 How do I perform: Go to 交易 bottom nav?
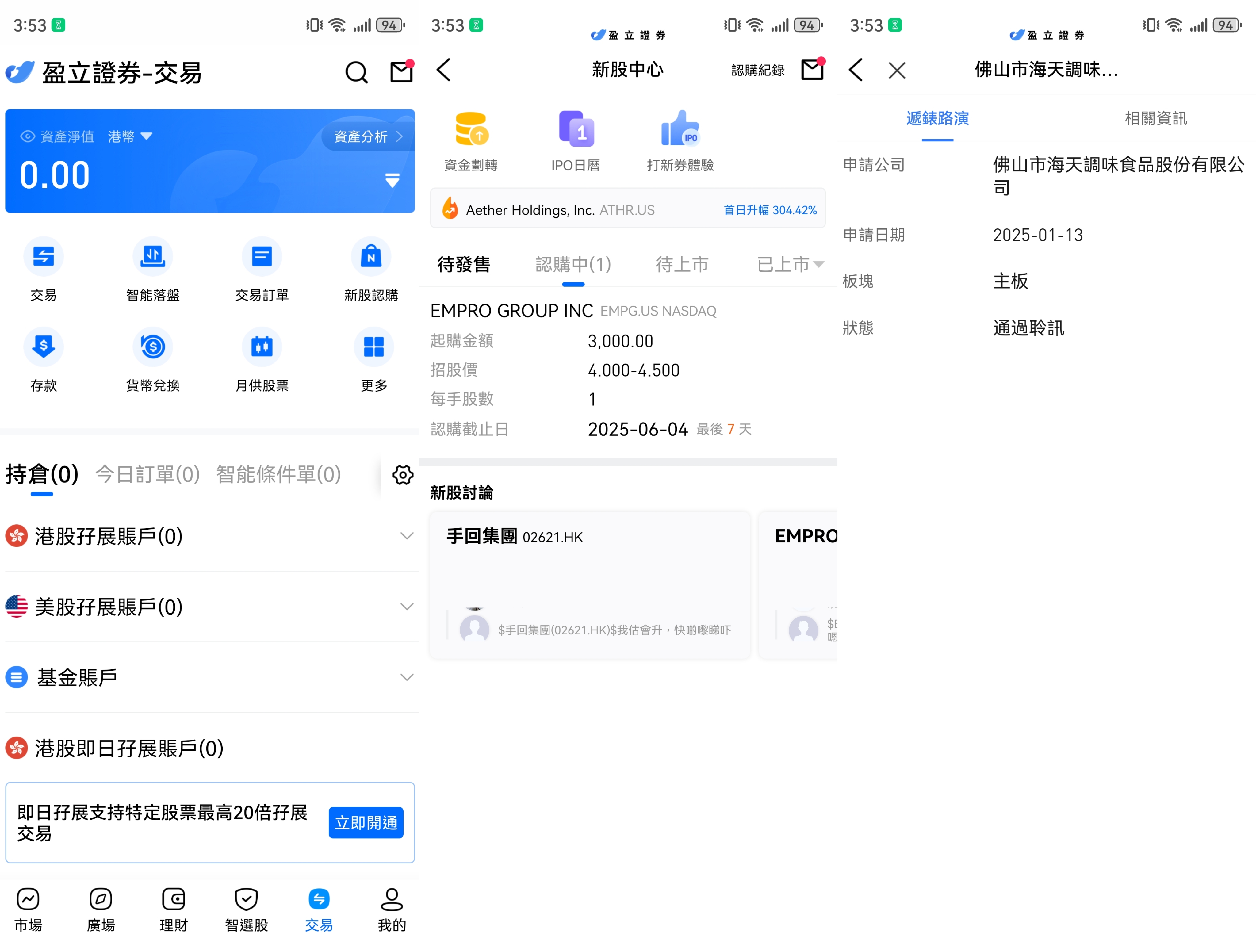[319, 909]
